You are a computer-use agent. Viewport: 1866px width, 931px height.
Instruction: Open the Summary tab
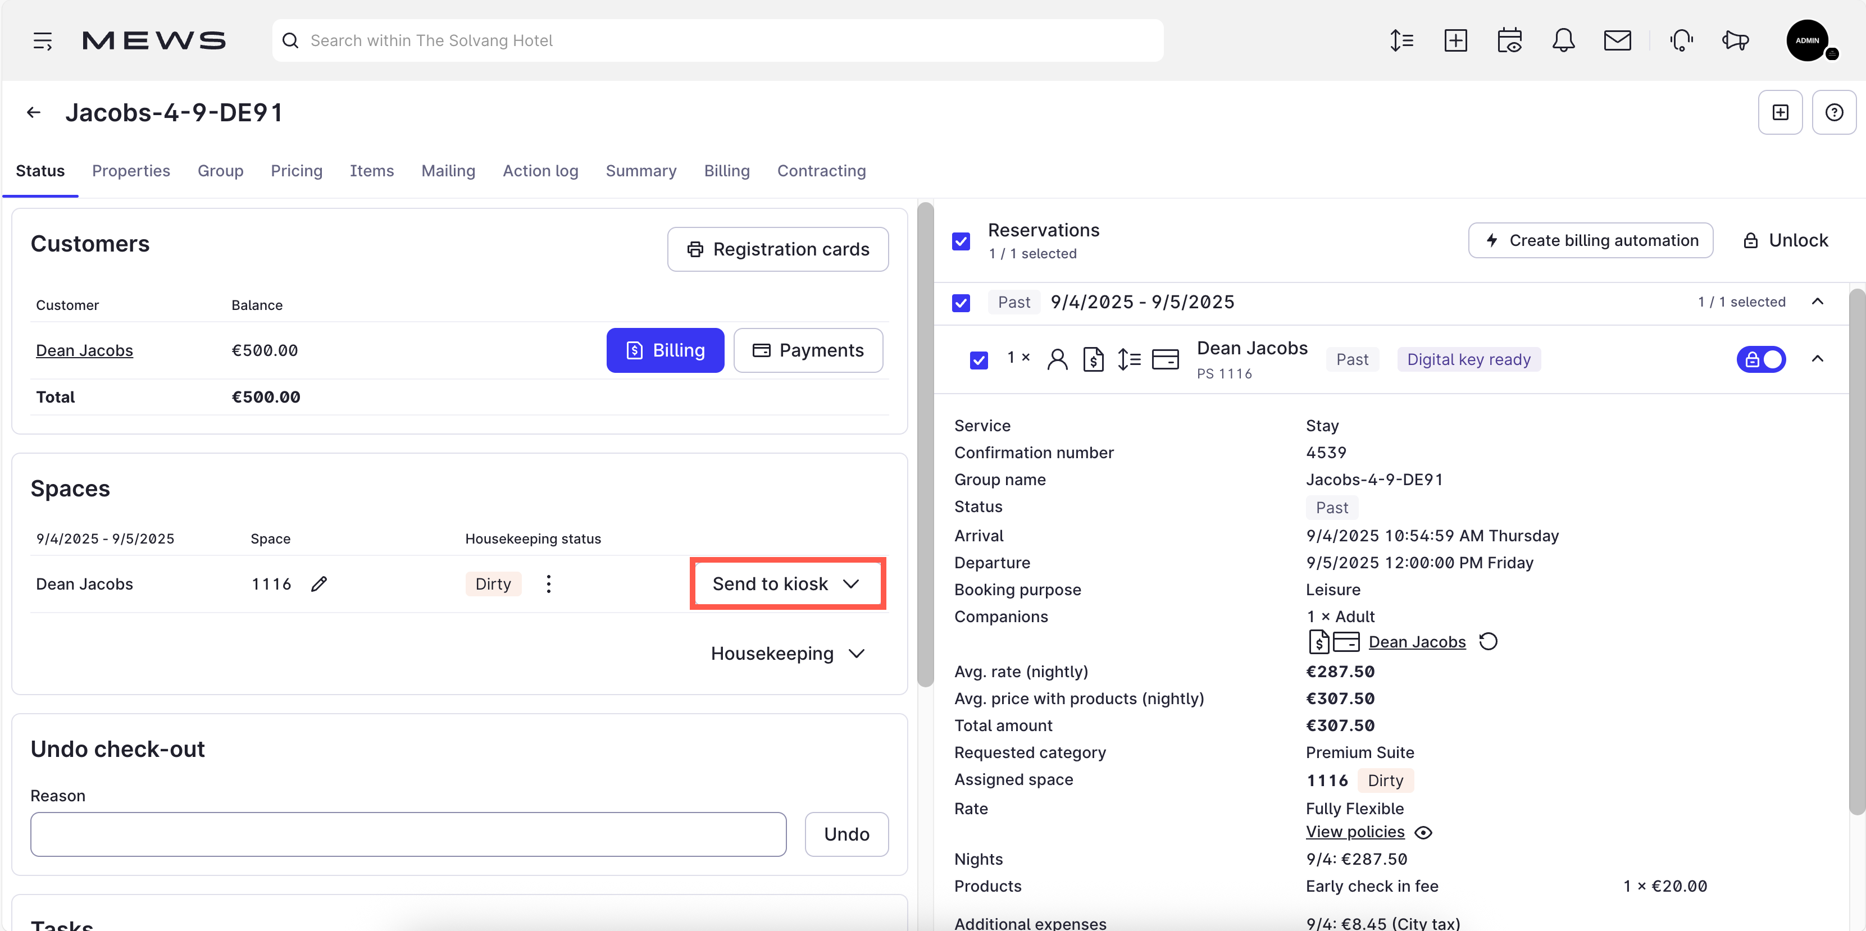[641, 171]
